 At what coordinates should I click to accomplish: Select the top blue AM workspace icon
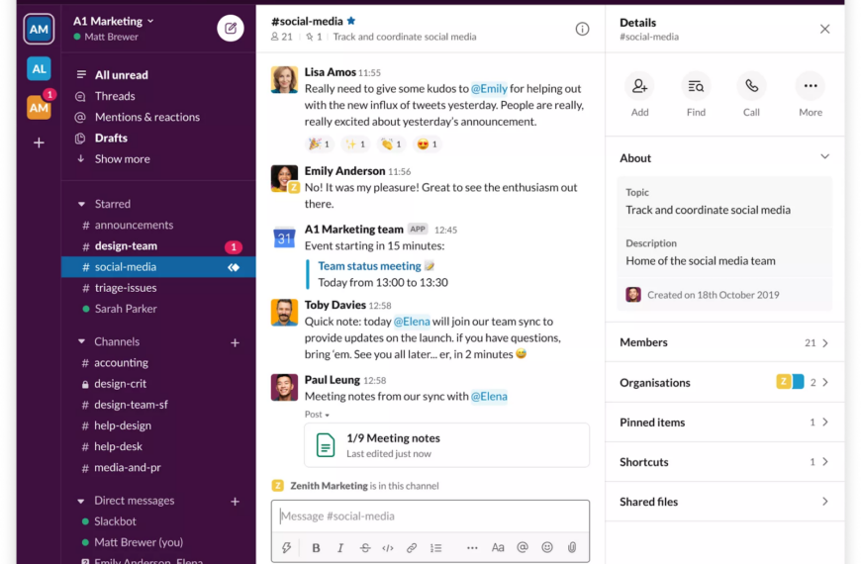tap(39, 29)
